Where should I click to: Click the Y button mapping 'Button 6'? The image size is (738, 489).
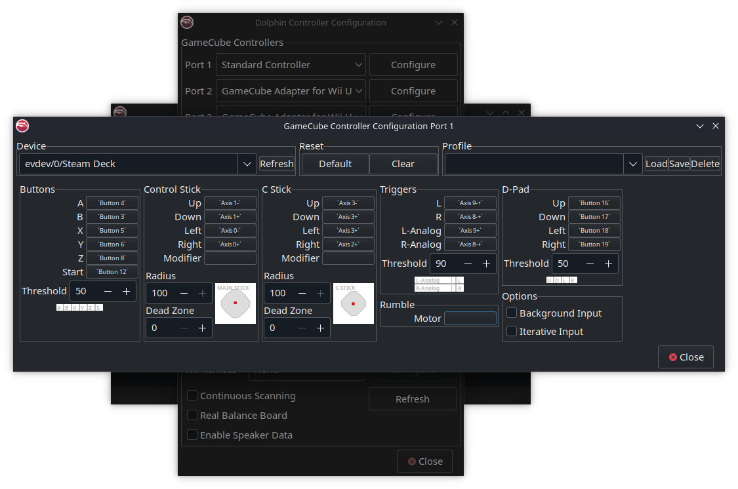(x=112, y=244)
